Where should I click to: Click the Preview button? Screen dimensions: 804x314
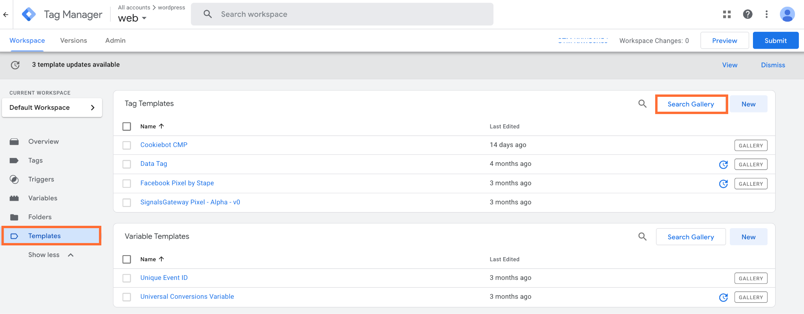pos(725,40)
